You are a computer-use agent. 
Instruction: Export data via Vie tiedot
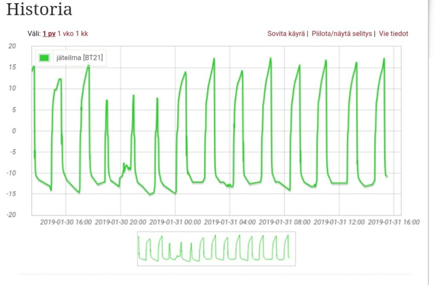coord(393,34)
